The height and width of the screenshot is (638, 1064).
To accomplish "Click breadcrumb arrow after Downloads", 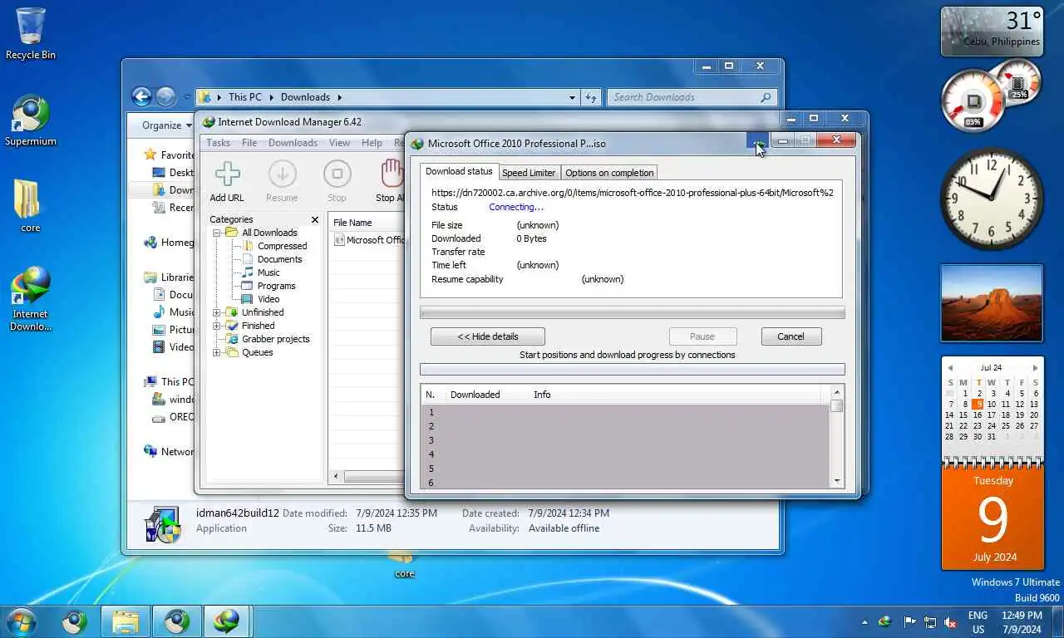I will 339,97.
